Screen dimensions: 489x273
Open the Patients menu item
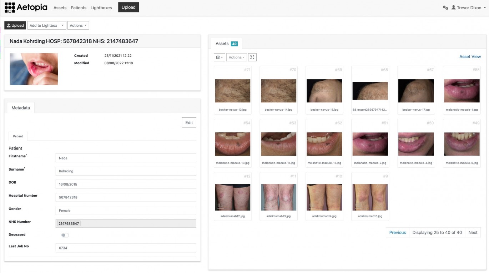point(79,7)
